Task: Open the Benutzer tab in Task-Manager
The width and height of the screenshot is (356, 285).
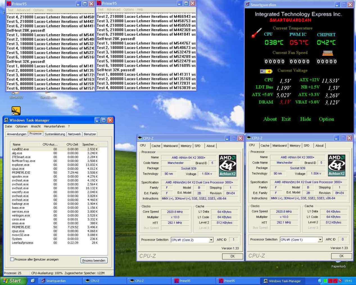Action: coord(90,134)
